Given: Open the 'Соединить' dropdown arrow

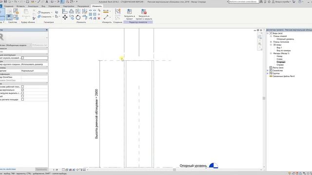Looking at the screenshot, I should [x=53, y=17].
